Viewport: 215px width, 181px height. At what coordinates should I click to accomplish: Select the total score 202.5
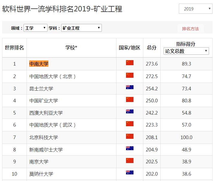pos(152,162)
